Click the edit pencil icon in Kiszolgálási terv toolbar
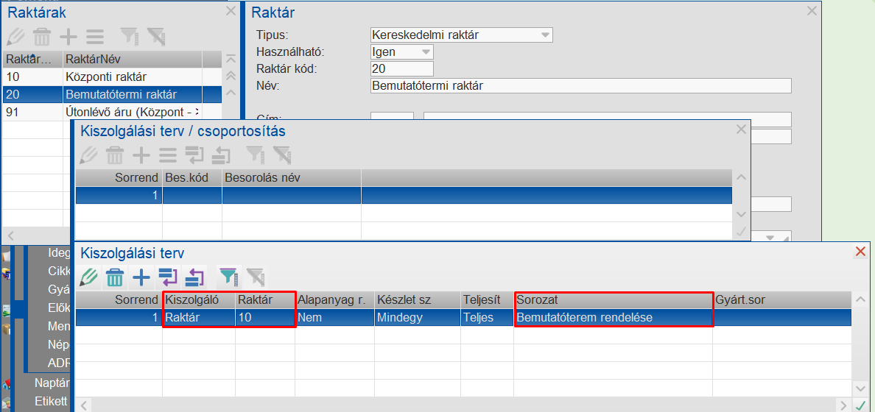 pos(89,277)
